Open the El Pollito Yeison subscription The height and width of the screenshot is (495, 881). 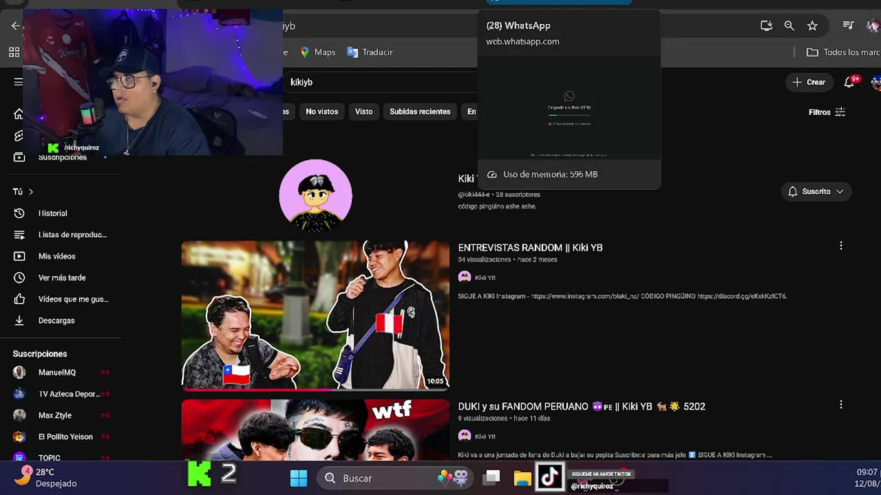[x=61, y=437]
